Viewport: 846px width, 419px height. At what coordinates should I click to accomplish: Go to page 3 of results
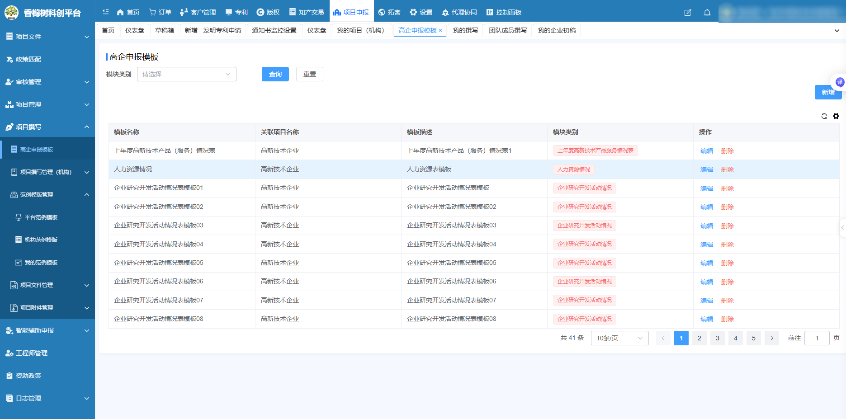(718, 338)
